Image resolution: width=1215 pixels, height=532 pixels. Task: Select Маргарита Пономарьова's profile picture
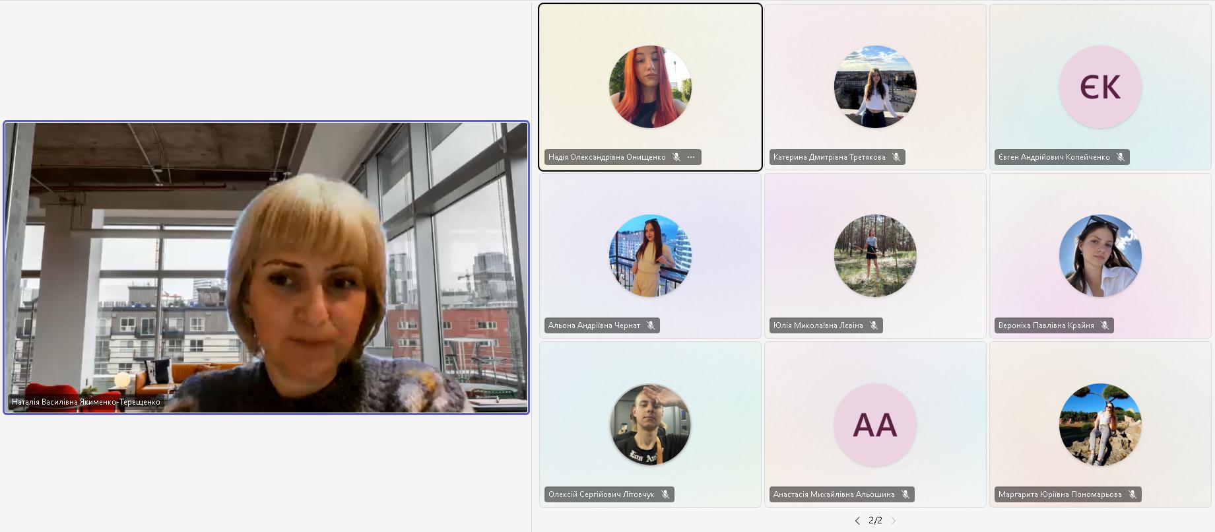(1100, 424)
